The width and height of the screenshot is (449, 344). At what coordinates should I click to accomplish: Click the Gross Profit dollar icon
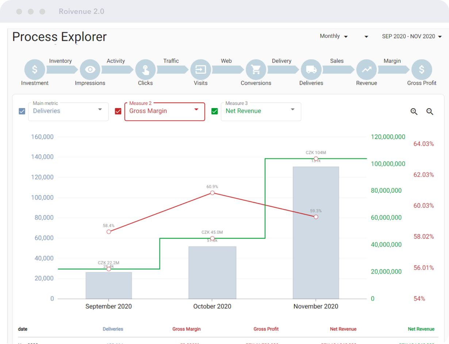coord(422,69)
